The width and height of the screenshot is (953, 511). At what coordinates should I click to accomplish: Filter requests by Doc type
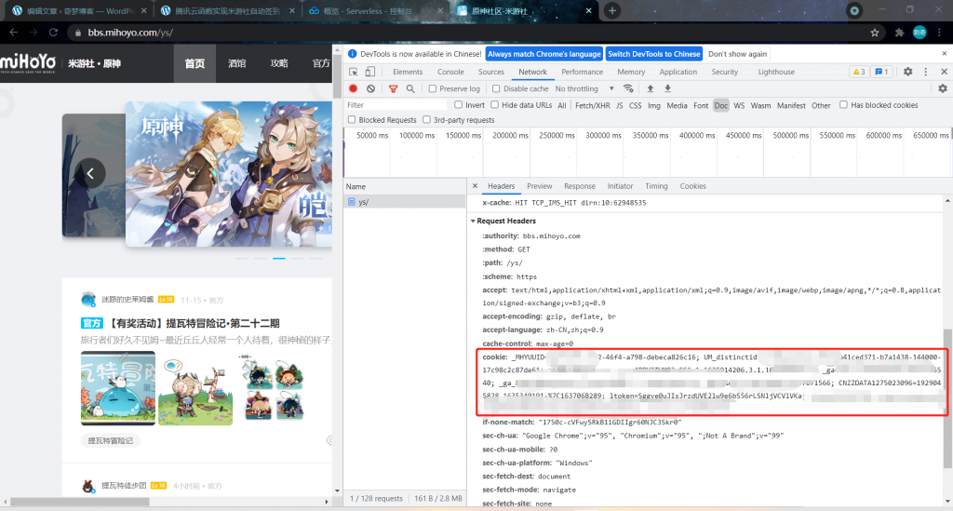pyautogui.click(x=721, y=105)
